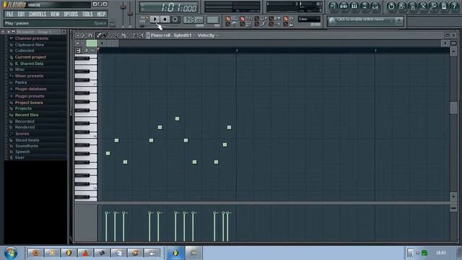
Task: Open the HELP menu
Action: pos(101,14)
